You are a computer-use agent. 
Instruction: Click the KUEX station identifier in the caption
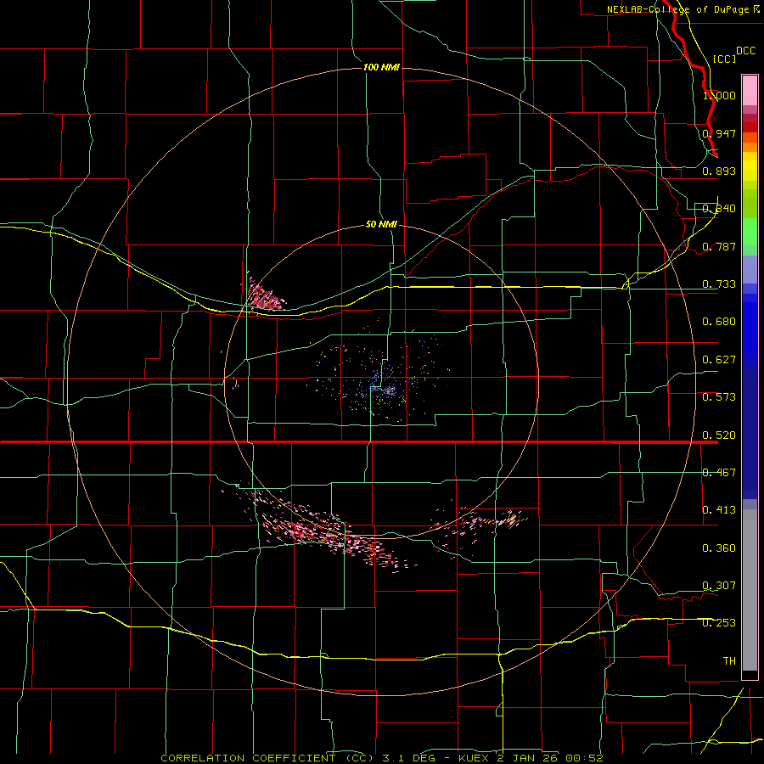tap(474, 758)
